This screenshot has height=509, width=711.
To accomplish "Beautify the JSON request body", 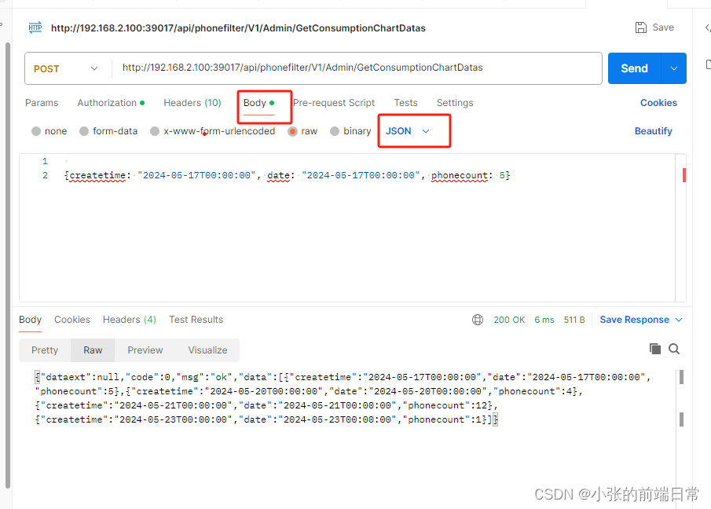I will tap(653, 130).
